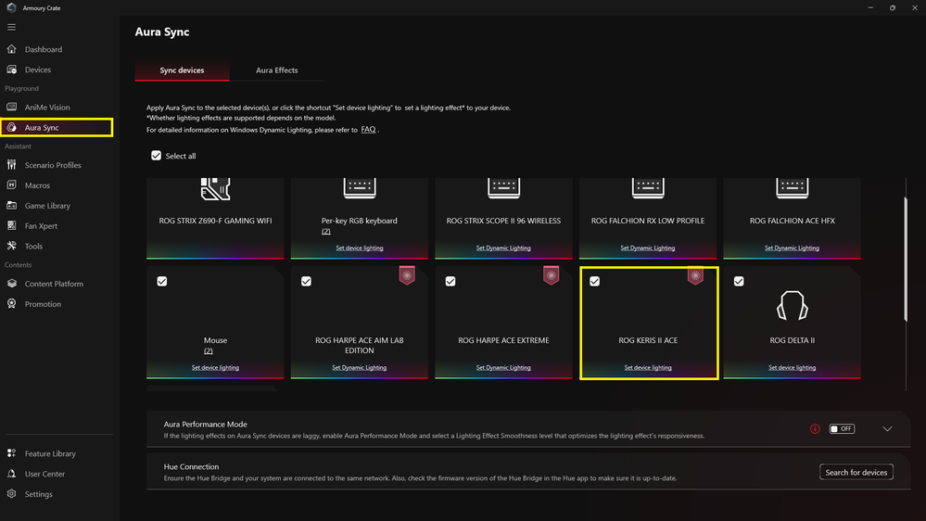This screenshot has width=926, height=521.
Task: Set Dynamic Lighting for ROG FALCHION ACE HFX
Action: click(x=792, y=248)
